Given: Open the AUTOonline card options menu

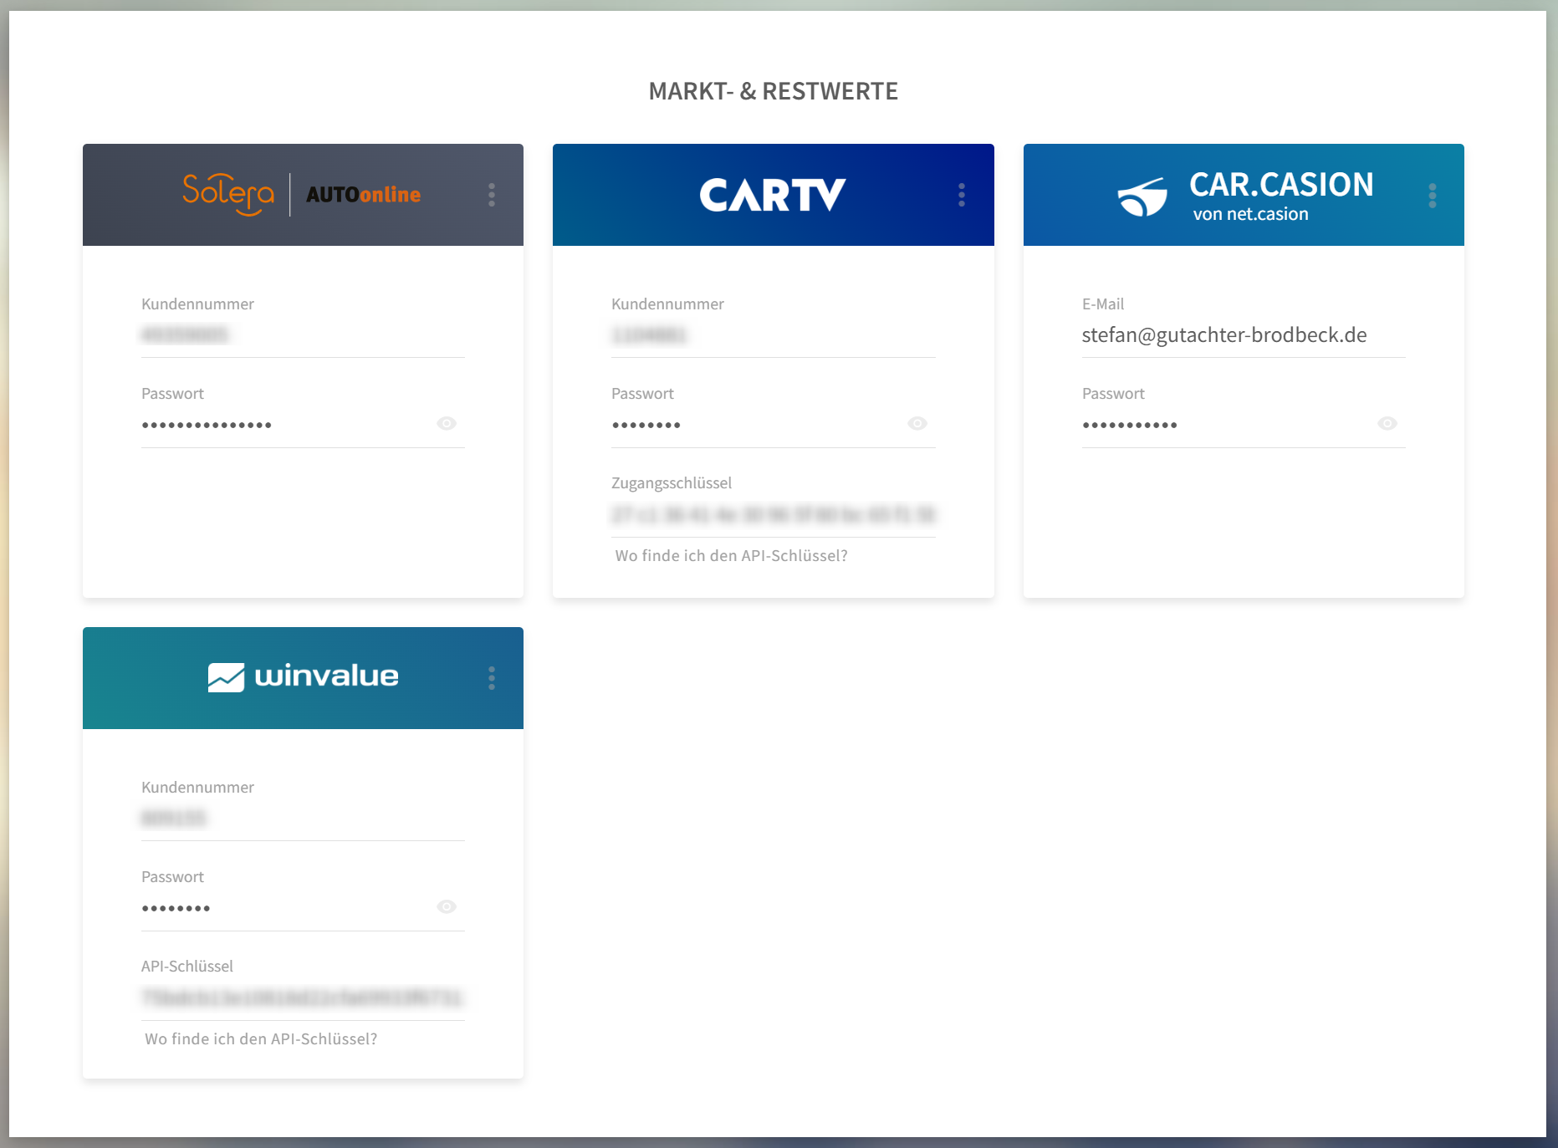Looking at the screenshot, I should [492, 195].
